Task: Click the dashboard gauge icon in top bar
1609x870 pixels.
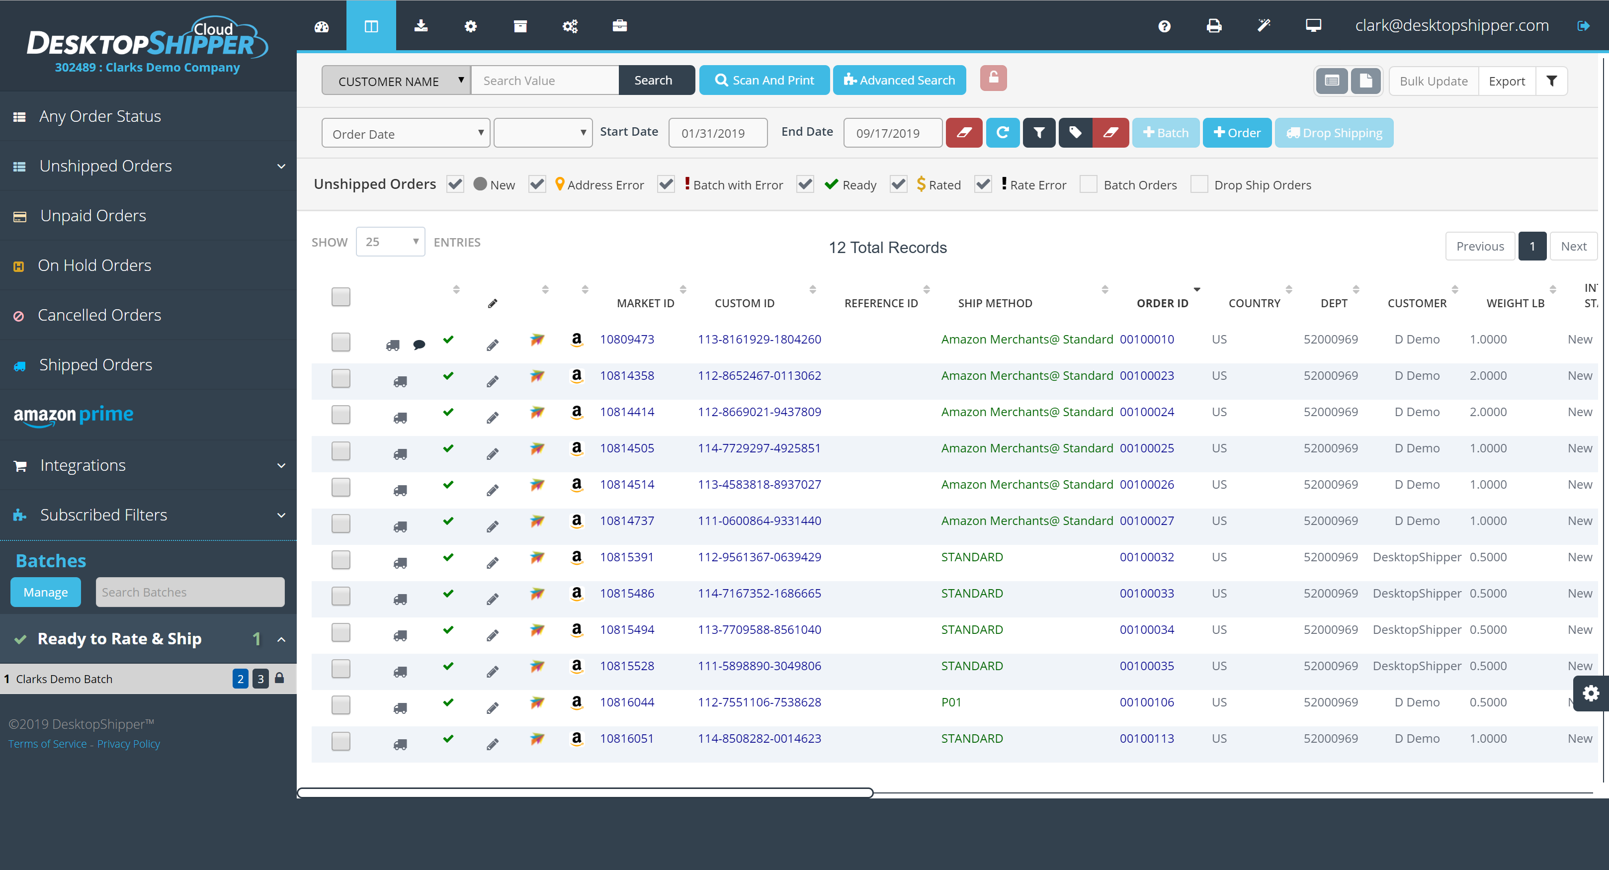Action: tap(322, 26)
